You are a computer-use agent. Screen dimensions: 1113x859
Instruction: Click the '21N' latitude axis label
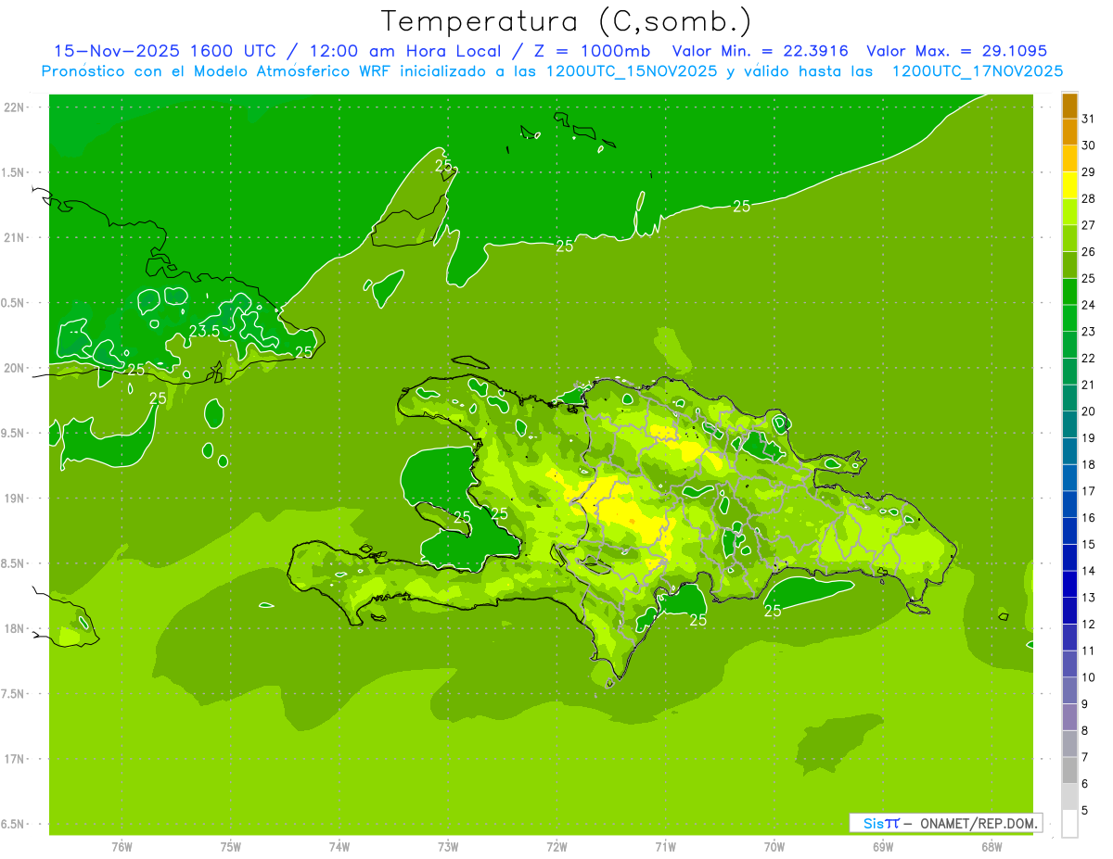[x=15, y=237]
